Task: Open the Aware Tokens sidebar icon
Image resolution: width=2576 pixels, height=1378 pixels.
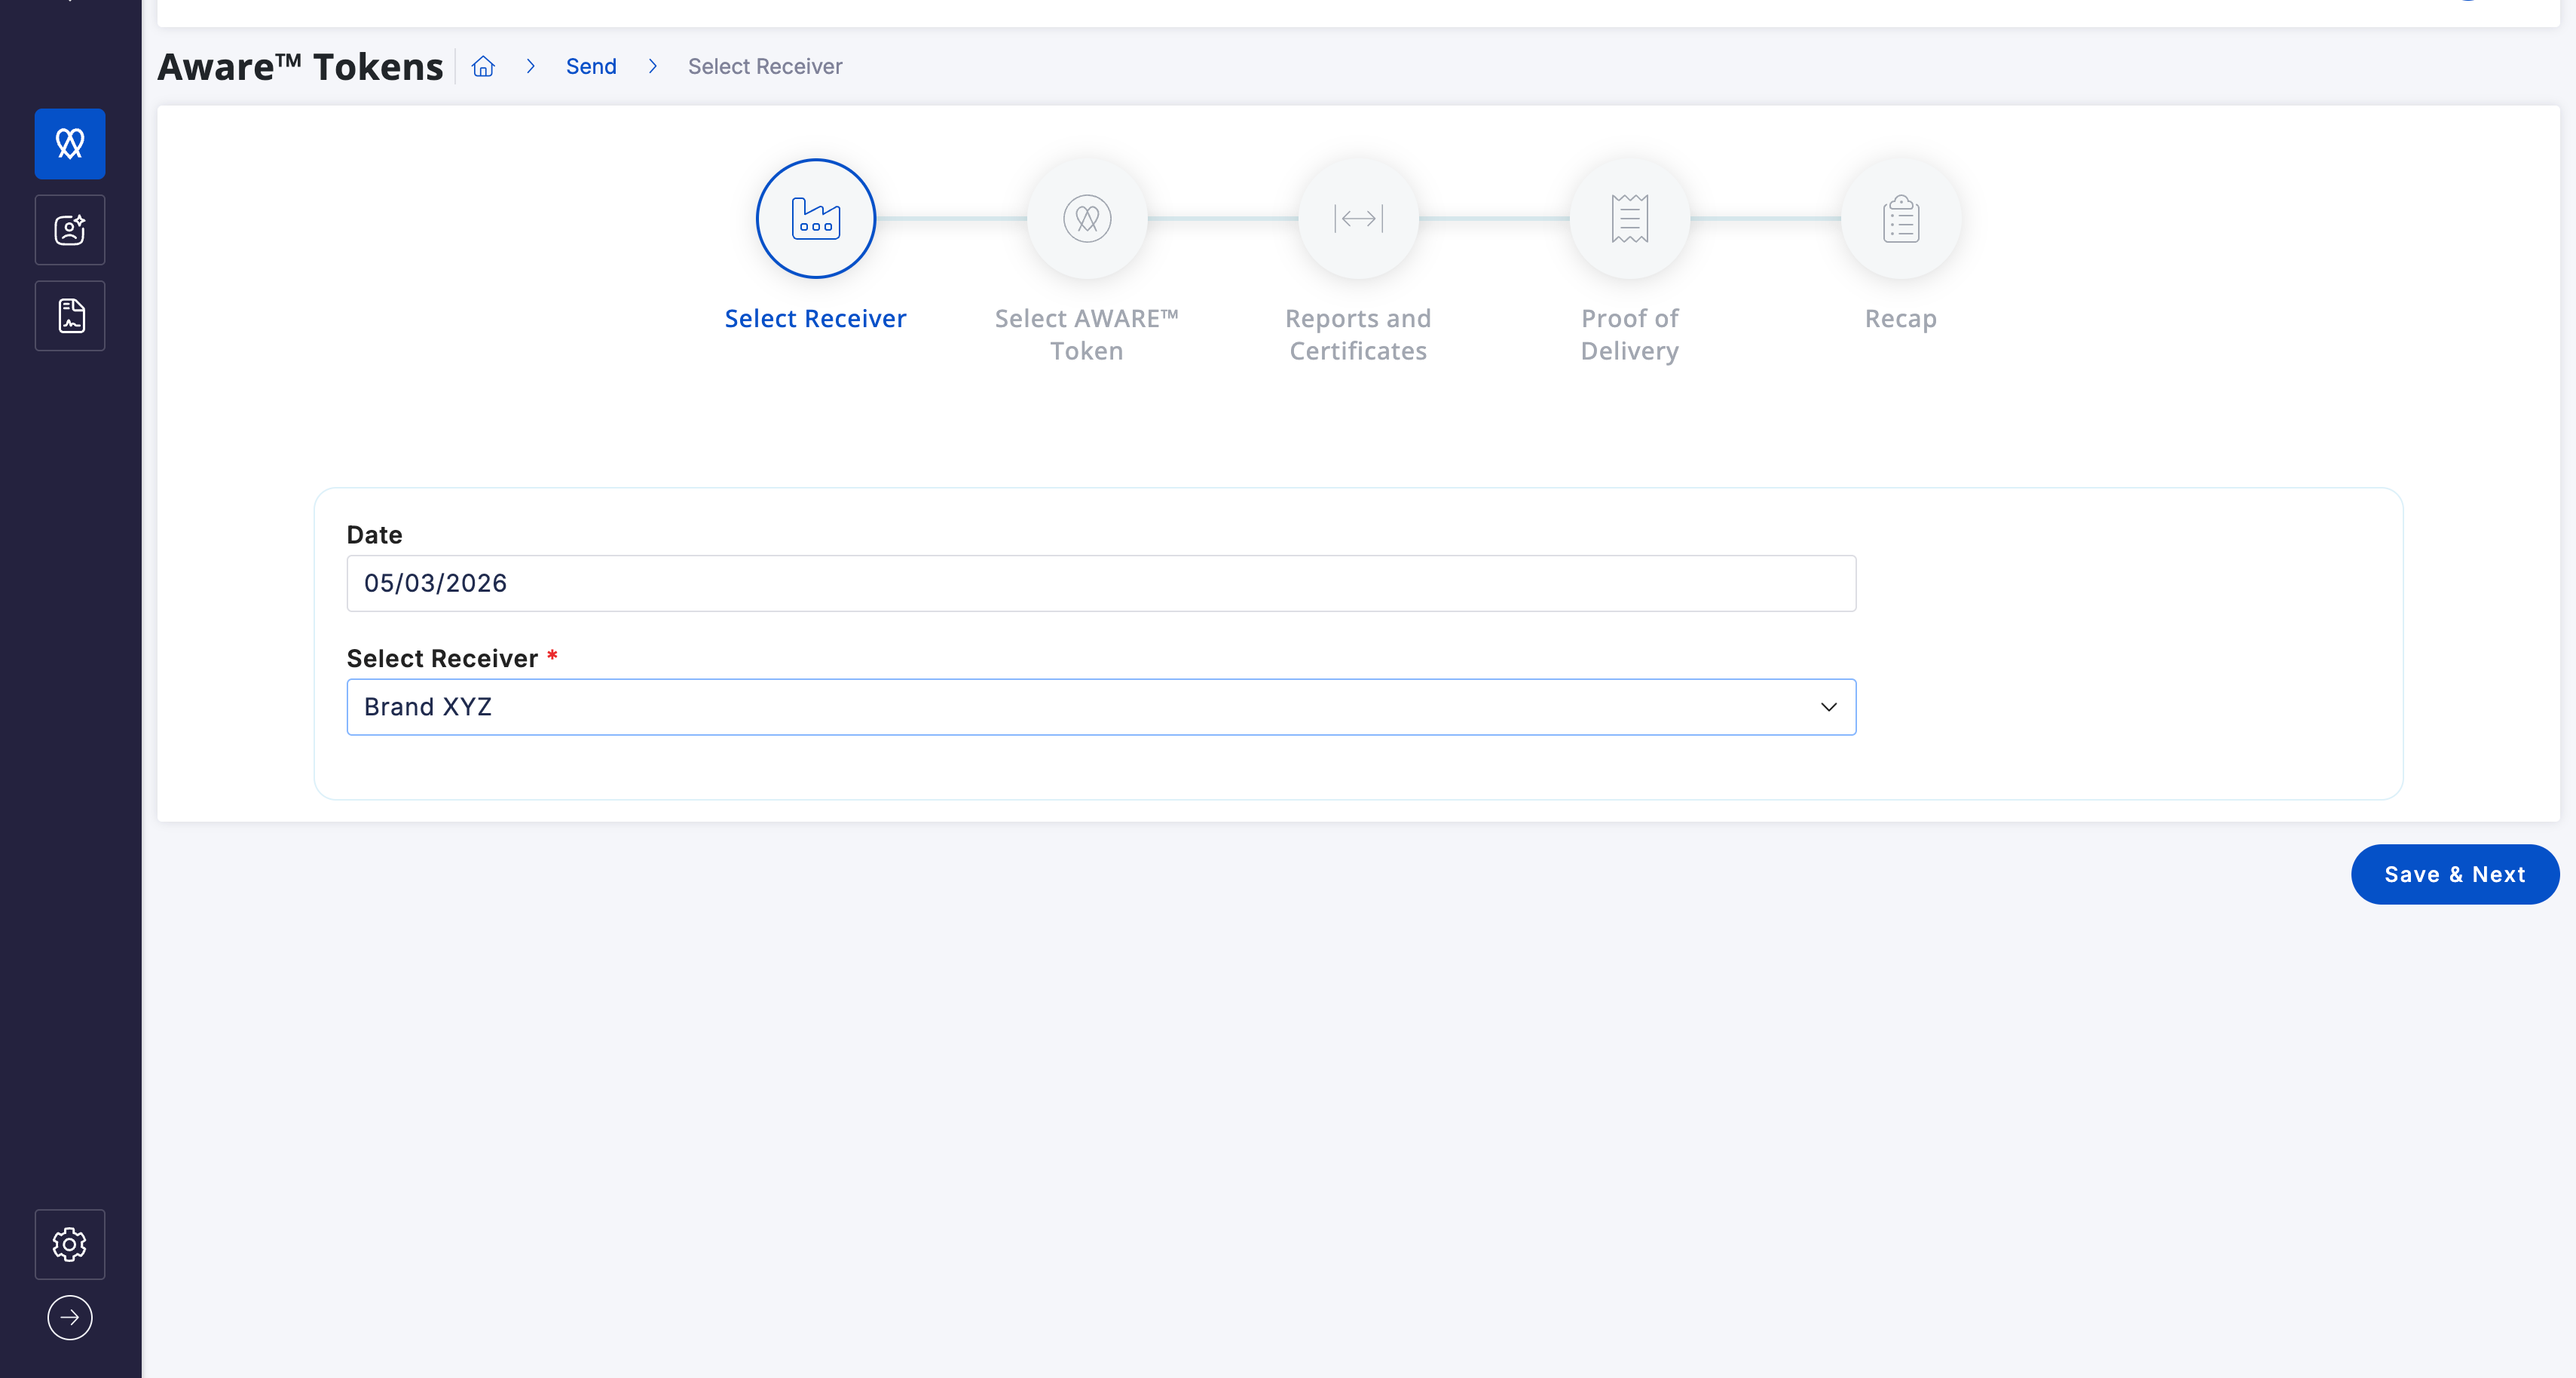Action: tap(70, 143)
